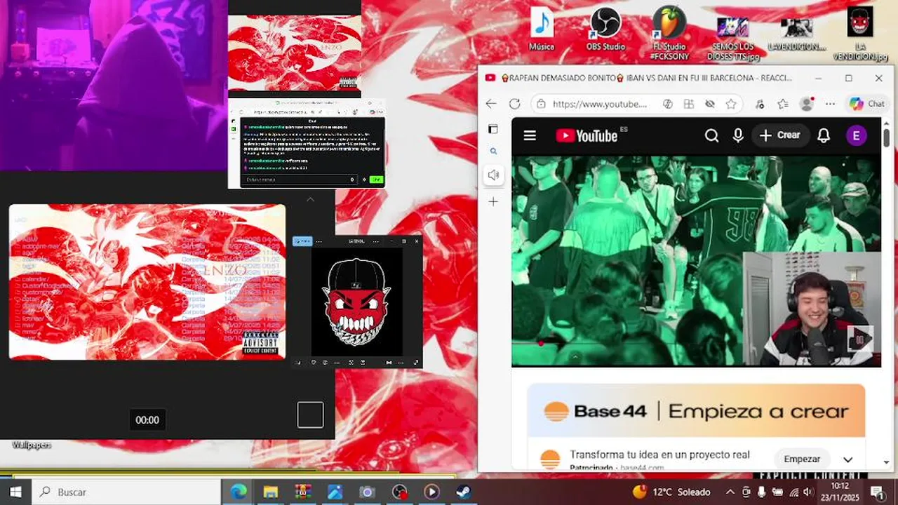
Task: Refresh the Edge page
Action: click(x=514, y=104)
